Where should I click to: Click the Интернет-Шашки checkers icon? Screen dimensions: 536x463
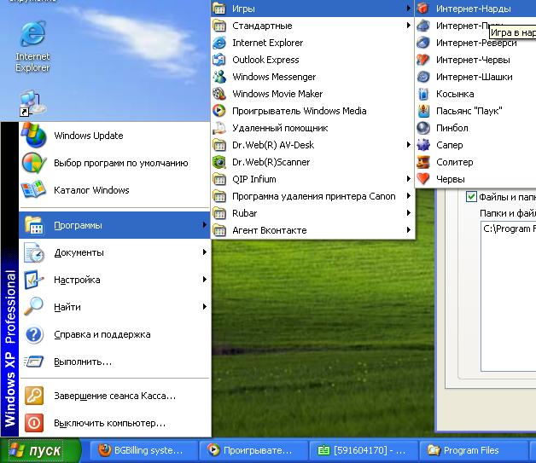(423, 77)
